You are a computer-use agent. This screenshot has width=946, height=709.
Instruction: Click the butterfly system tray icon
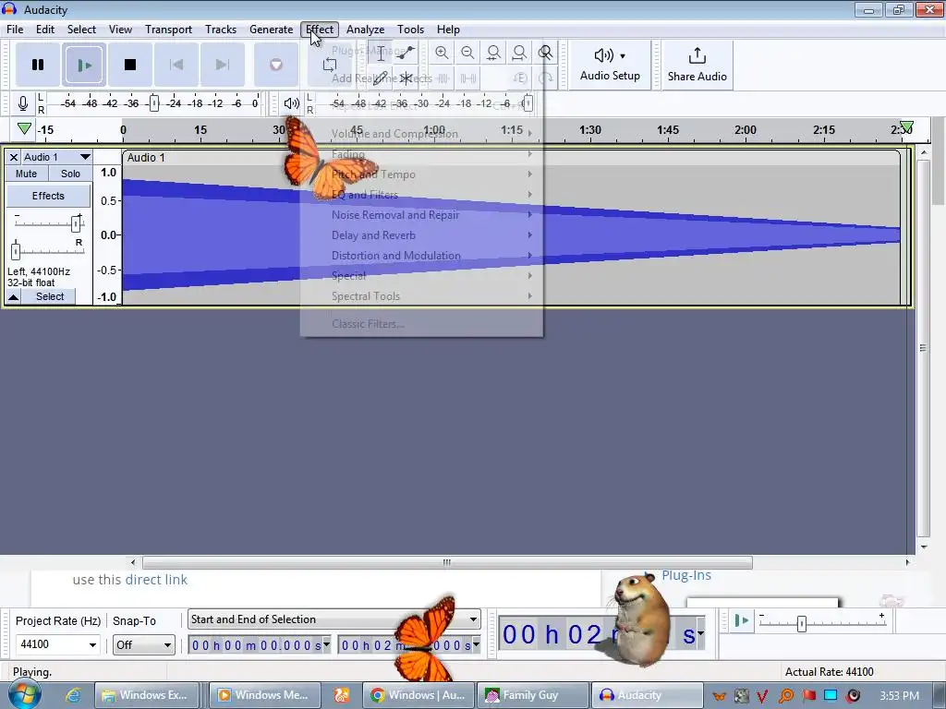[x=719, y=696]
